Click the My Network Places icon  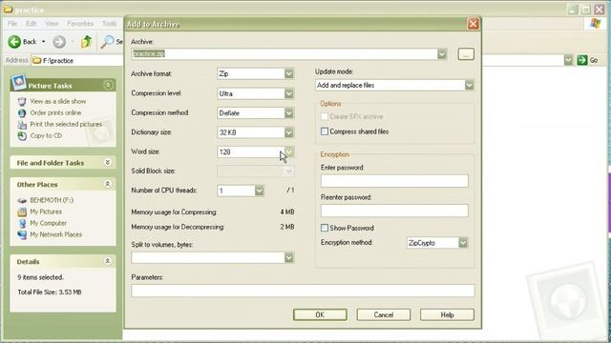click(22, 234)
